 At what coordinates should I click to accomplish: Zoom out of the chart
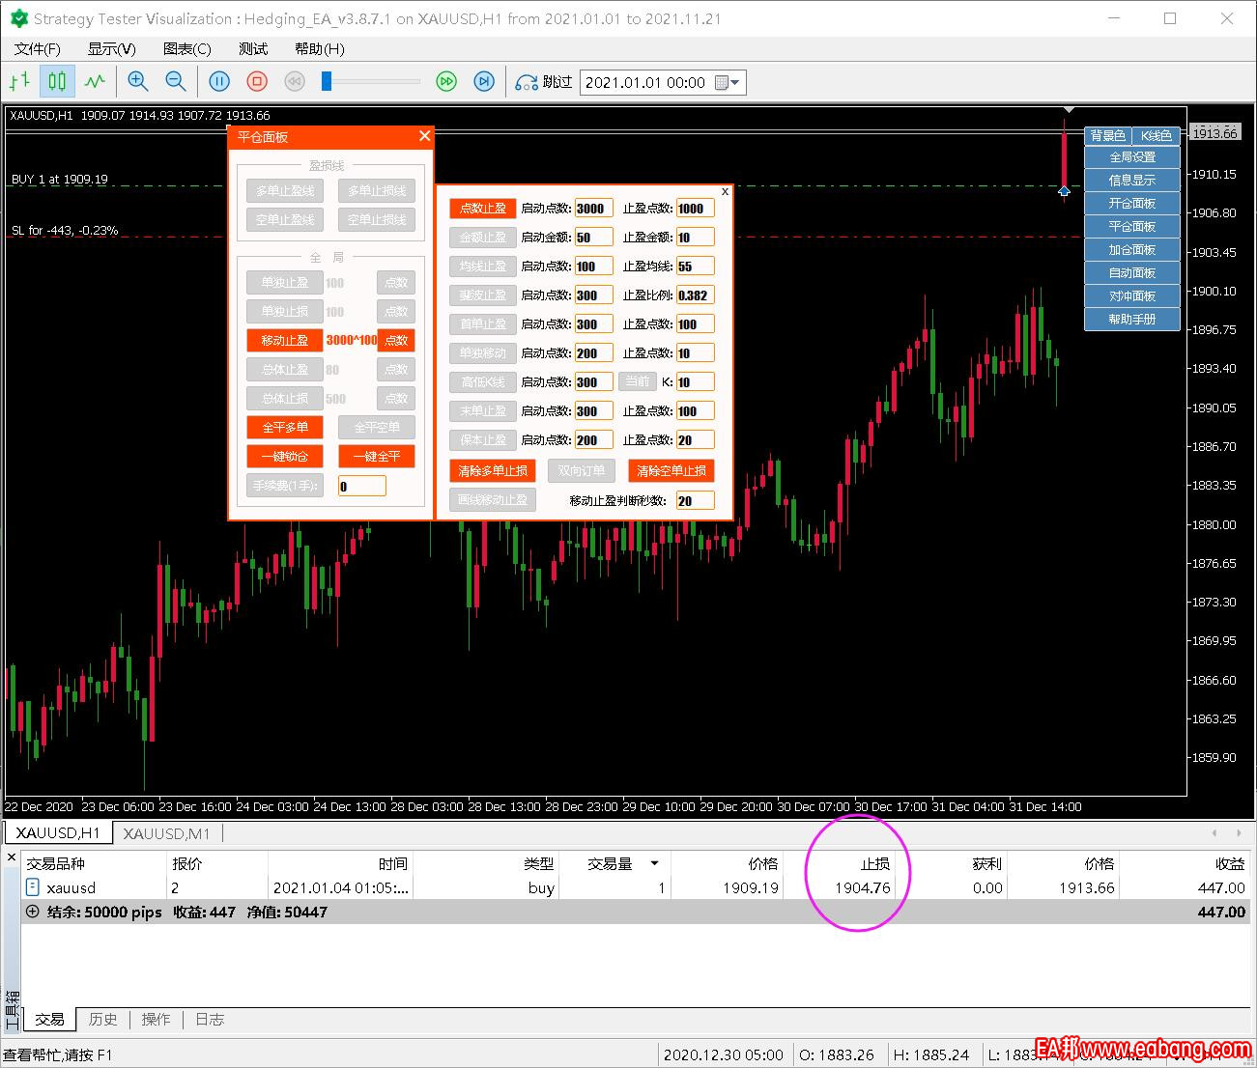(175, 82)
